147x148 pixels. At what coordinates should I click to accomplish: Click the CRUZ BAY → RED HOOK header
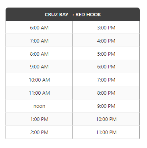73,14
